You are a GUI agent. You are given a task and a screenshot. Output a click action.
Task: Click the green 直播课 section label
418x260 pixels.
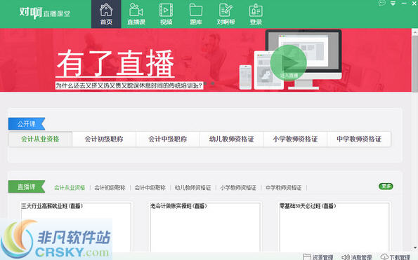click(27, 186)
